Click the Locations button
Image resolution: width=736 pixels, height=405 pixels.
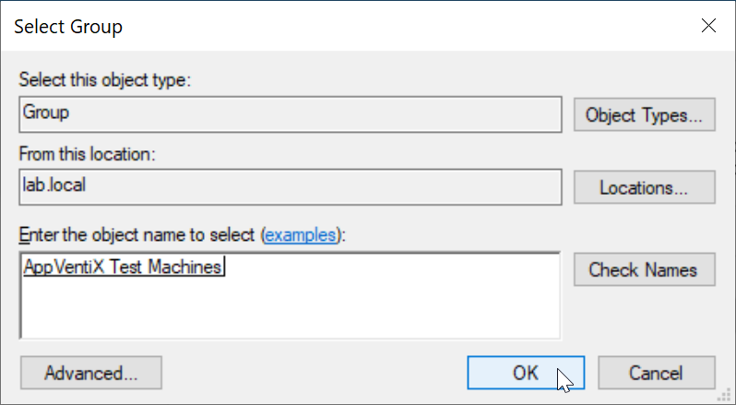[x=644, y=187]
